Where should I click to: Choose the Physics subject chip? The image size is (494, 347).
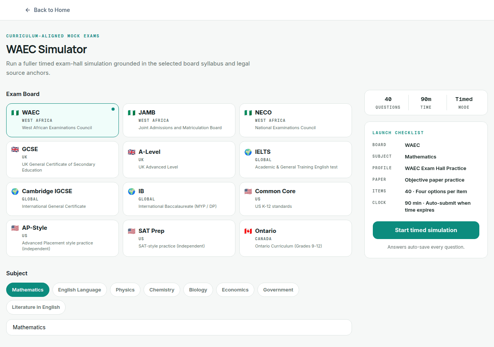tap(125, 290)
